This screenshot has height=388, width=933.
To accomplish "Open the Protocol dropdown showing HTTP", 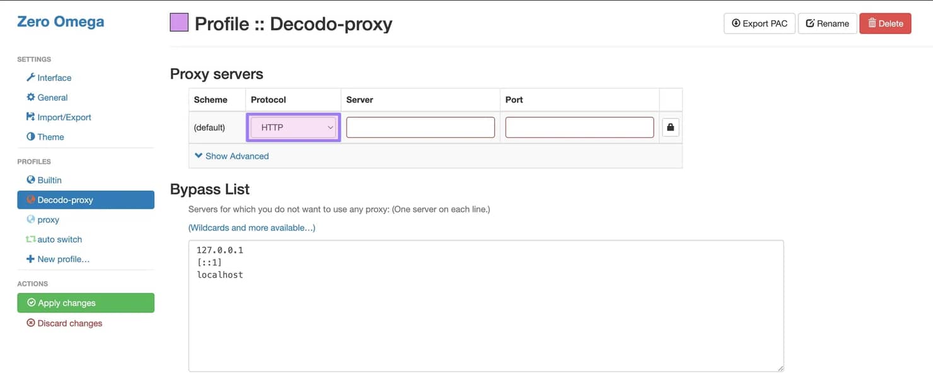I will click(293, 127).
